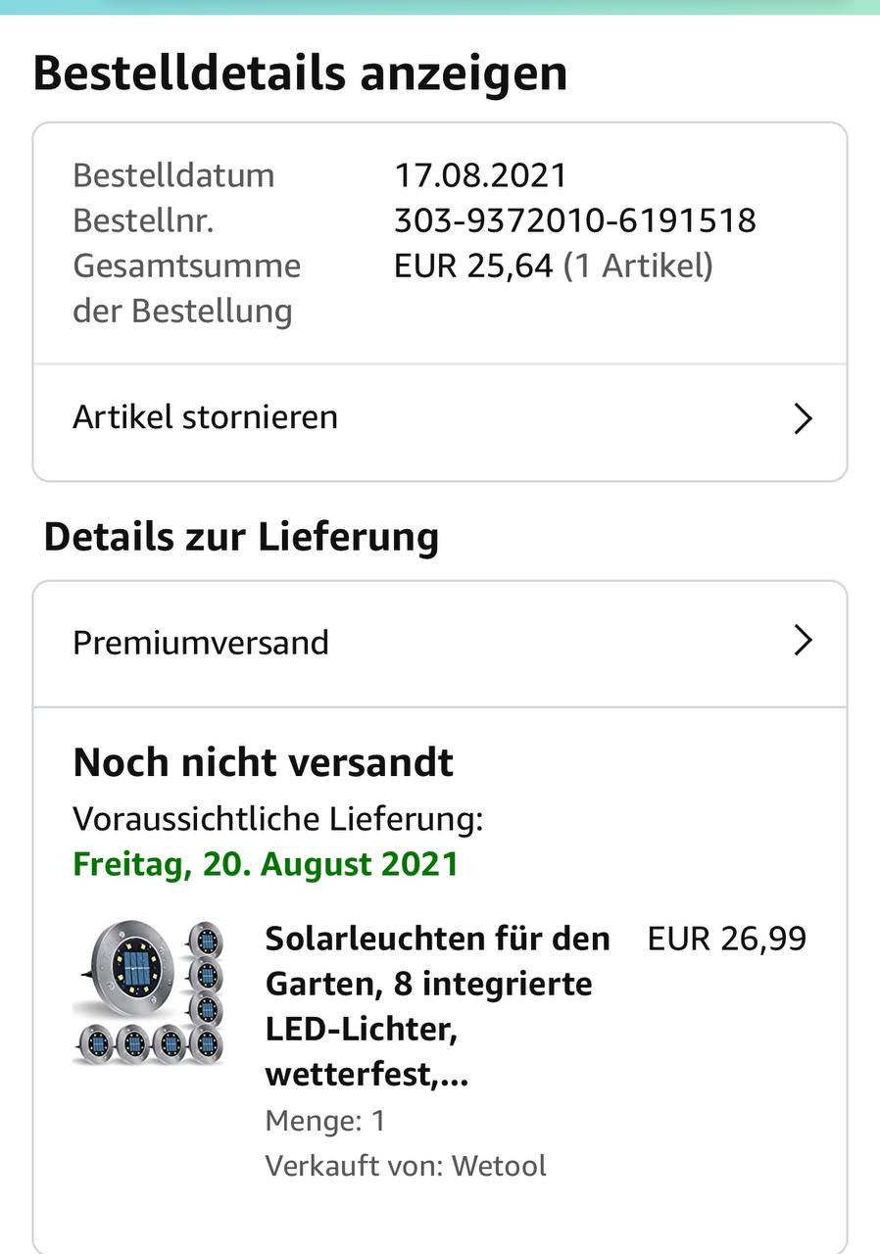
Task: Open the Premiumversand shipping details row
Action: pos(201,643)
